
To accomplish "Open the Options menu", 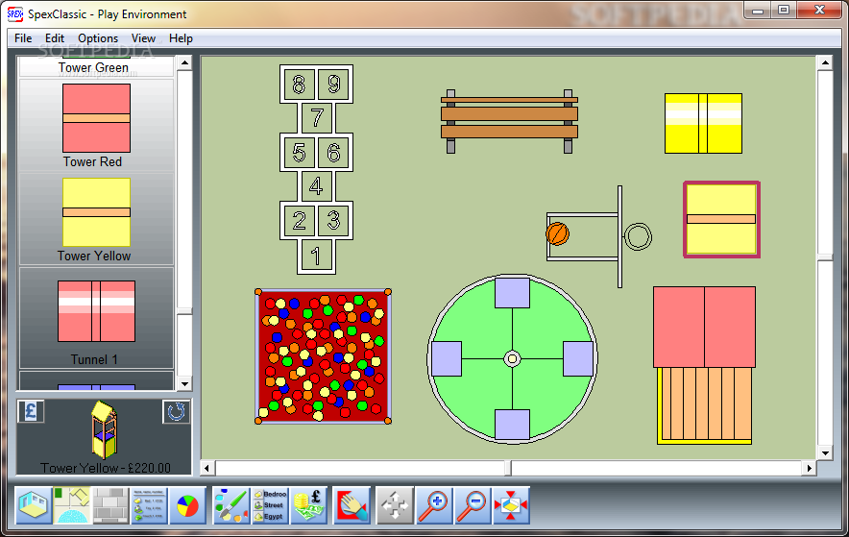I will [98, 38].
